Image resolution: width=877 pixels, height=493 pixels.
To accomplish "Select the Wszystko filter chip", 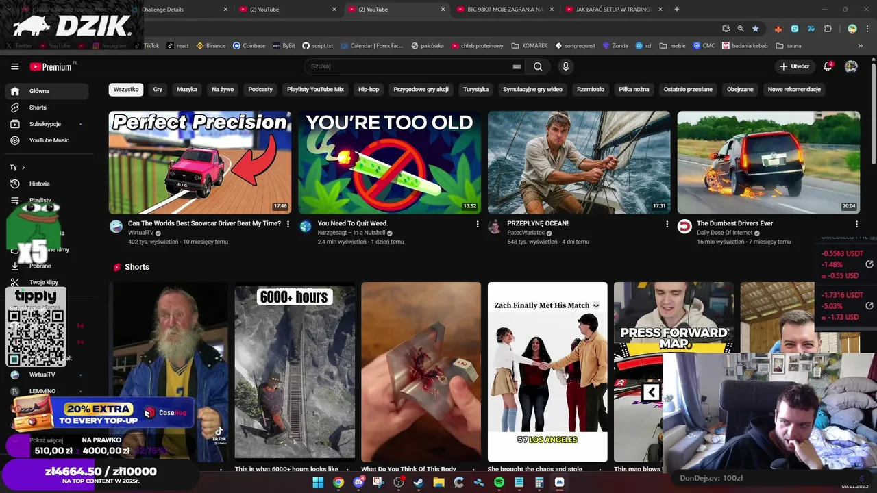I will click(126, 89).
